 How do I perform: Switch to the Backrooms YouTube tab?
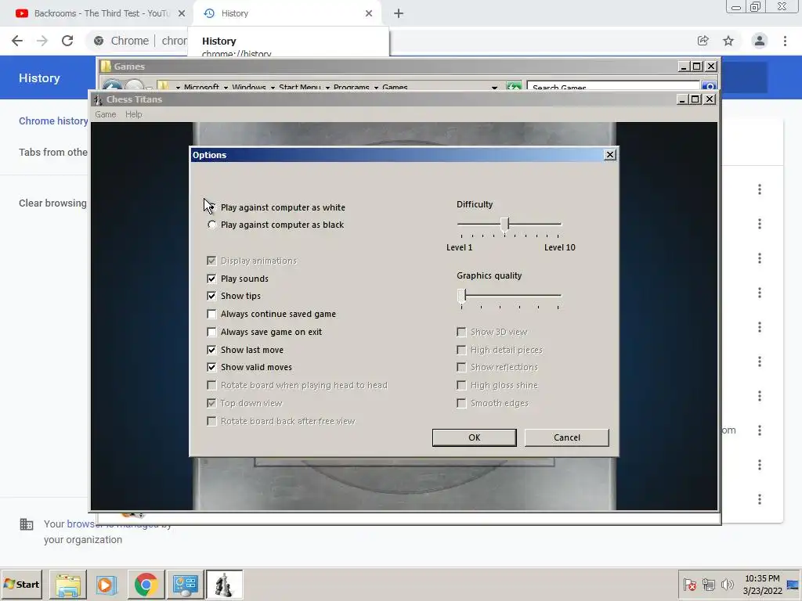coord(101,13)
